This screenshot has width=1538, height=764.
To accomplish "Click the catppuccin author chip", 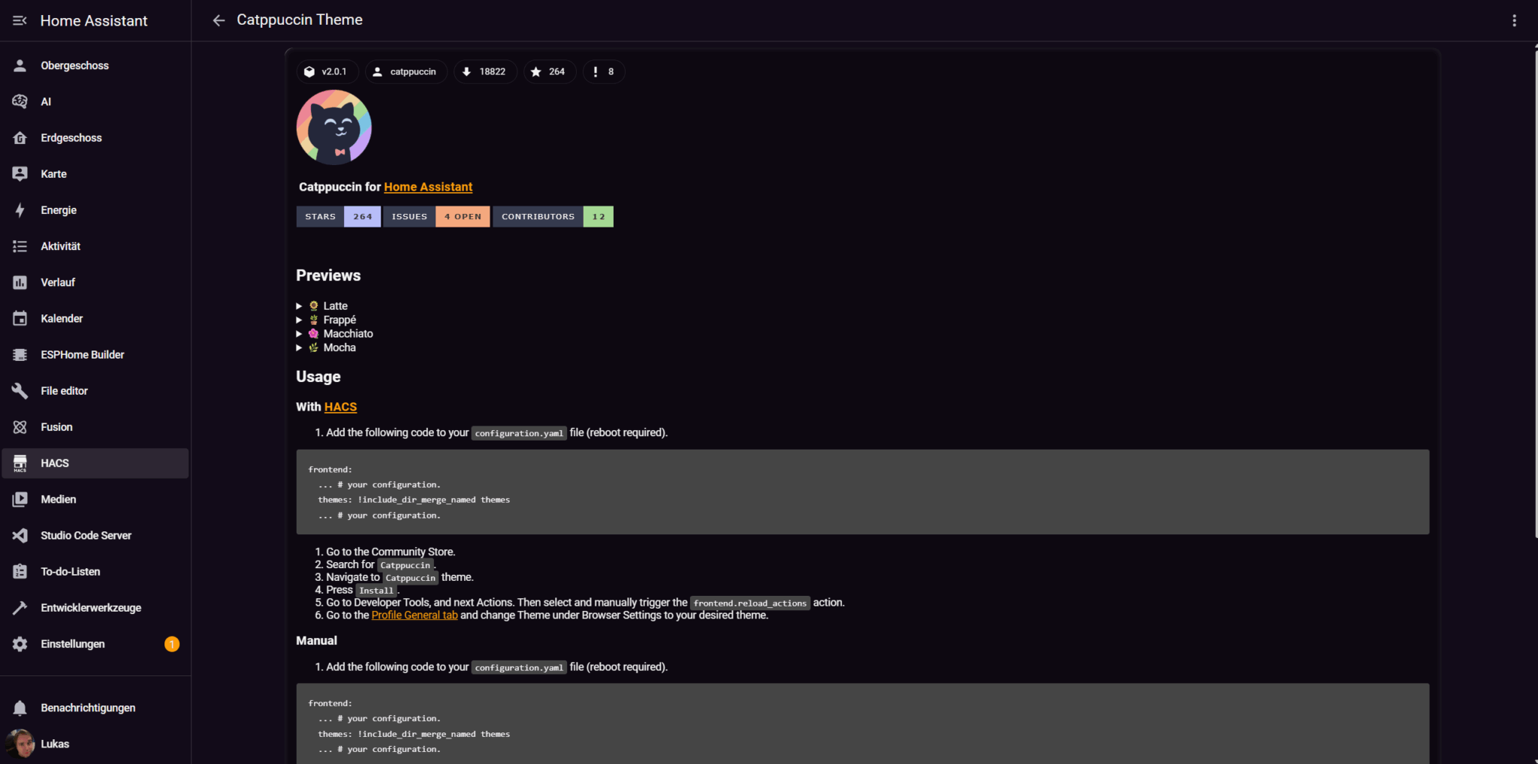I will (x=406, y=71).
